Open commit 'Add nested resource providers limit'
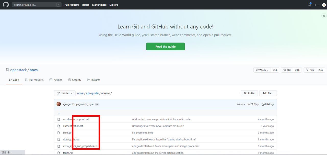This screenshot has height=155, width=327. pyautogui.click(x=161, y=119)
